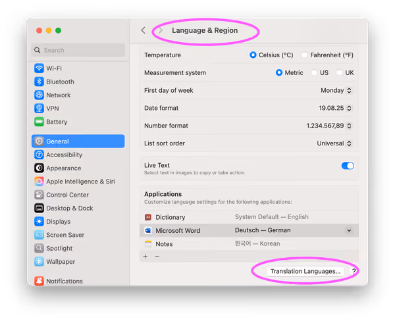This screenshot has width=395, height=321.
Task: Go back with the left chevron
Action: click(x=143, y=30)
